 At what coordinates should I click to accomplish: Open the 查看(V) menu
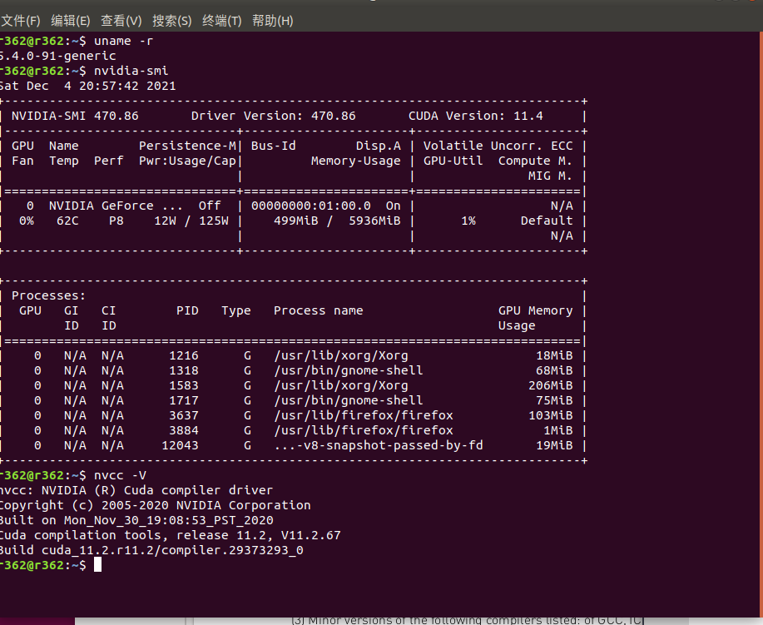click(121, 21)
